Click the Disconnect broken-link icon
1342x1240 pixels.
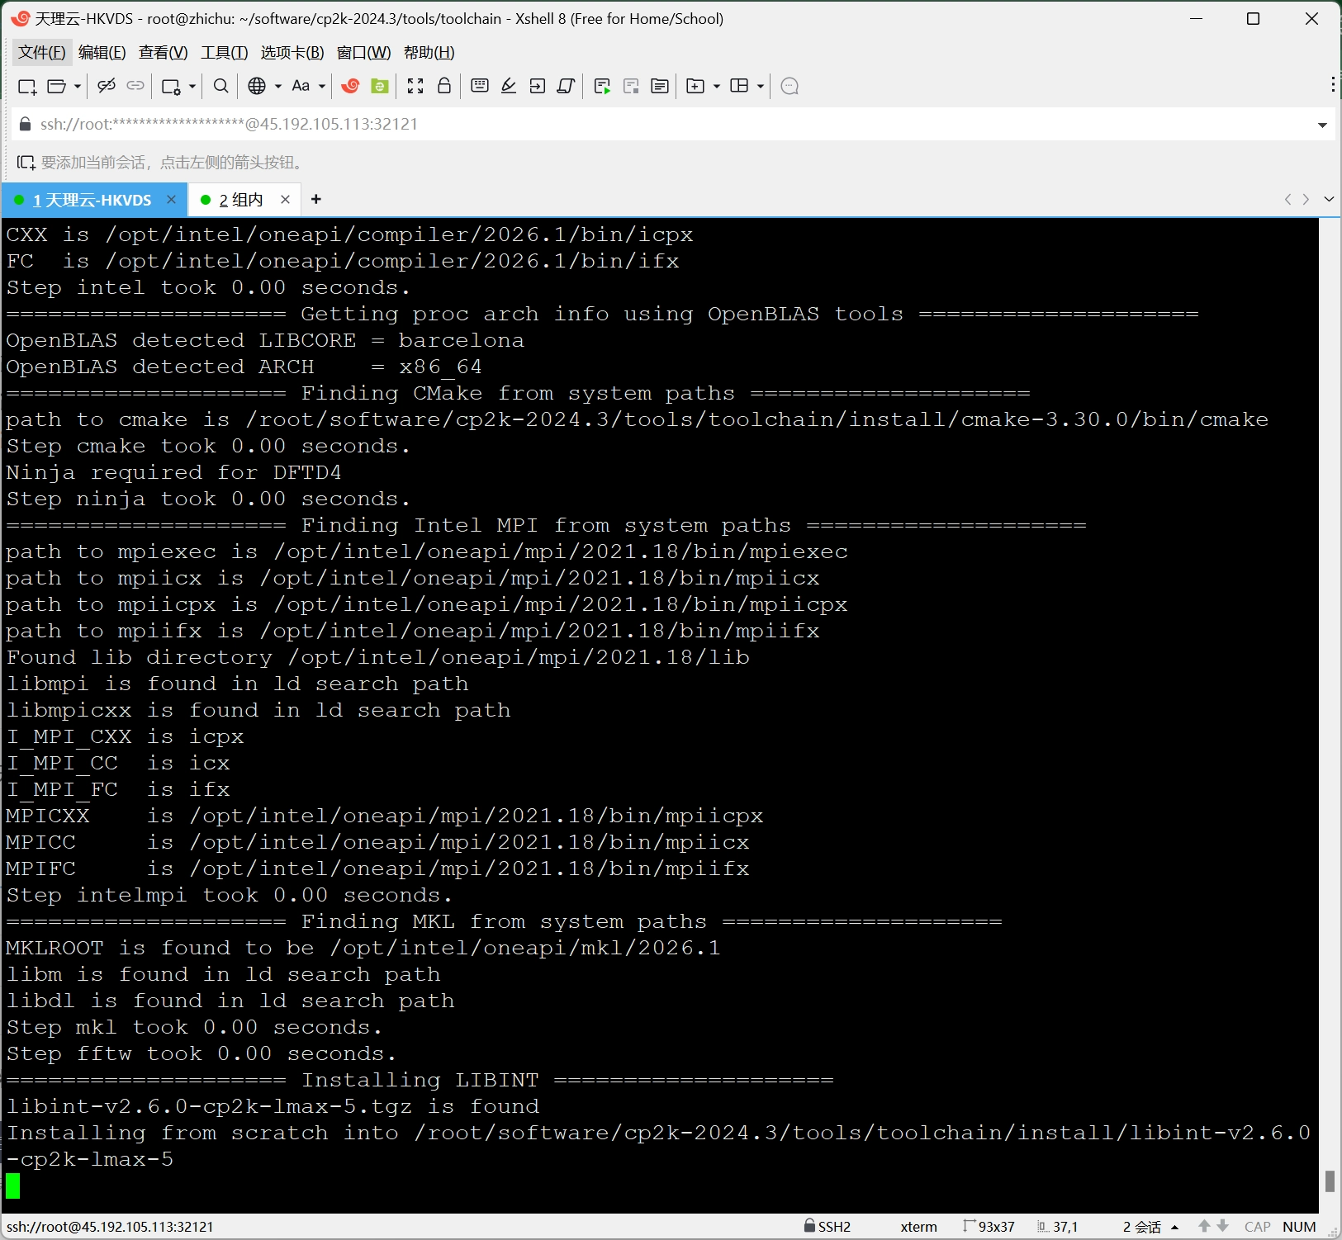click(107, 86)
